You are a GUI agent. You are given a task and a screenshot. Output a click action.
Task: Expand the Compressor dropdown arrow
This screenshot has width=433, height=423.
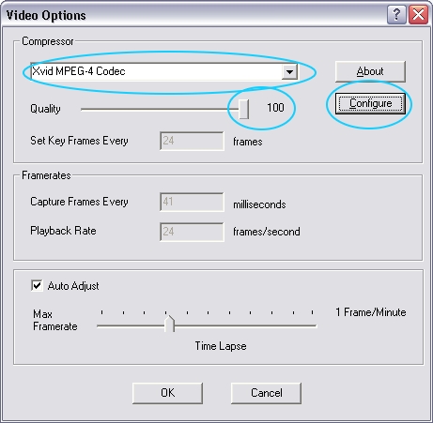click(289, 72)
